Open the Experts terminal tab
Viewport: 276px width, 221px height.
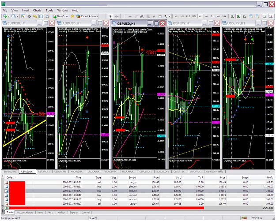pyautogui.click(x=74, y=212)
